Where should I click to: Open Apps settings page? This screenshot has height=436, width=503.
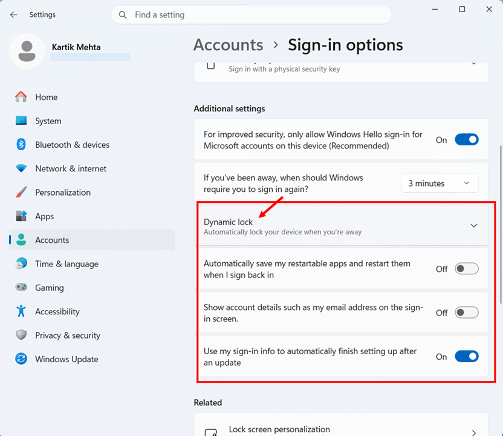tap(45, 216)
